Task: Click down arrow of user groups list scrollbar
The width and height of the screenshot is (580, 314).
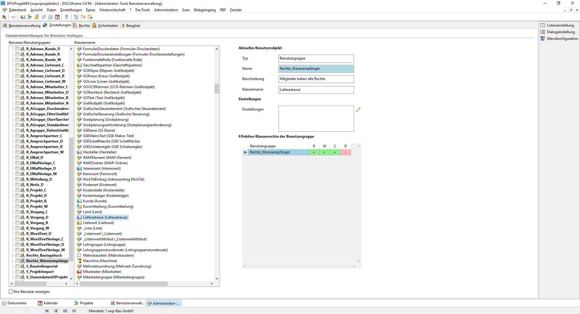Action: 71,278
